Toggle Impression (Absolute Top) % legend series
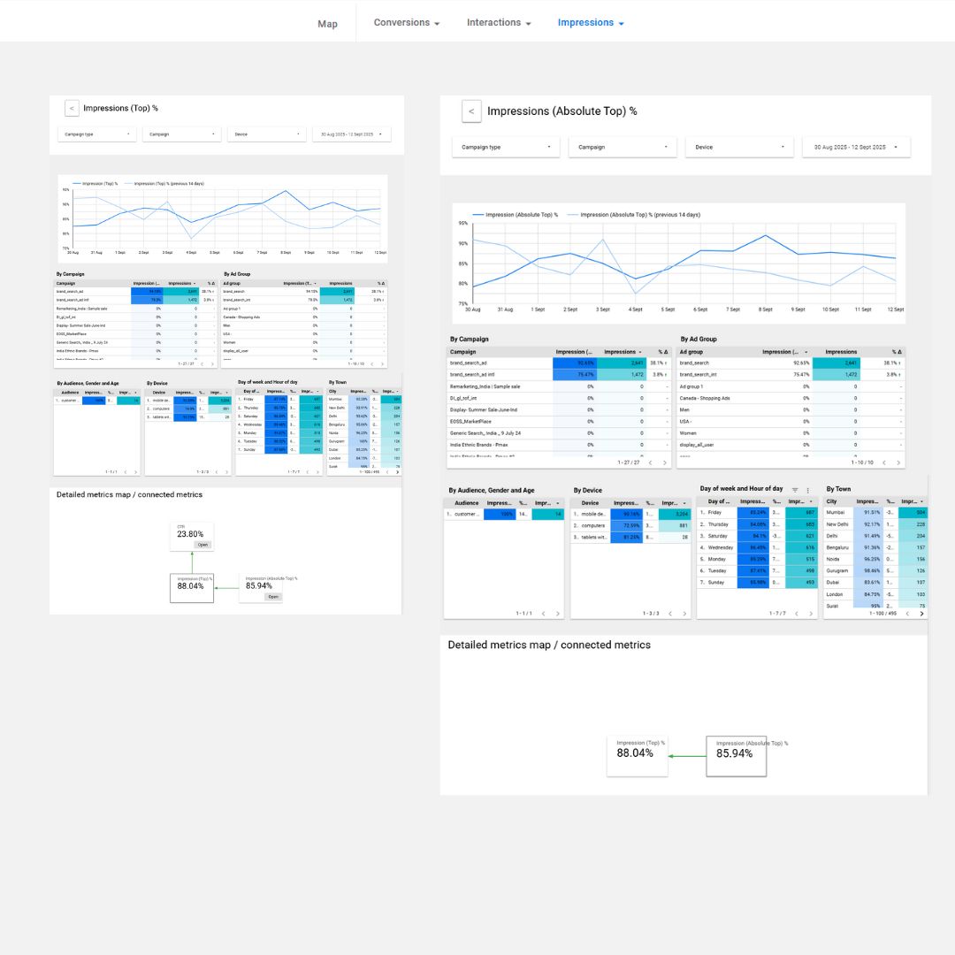Viewport: 955px width, 955px height. click(515, 215)
